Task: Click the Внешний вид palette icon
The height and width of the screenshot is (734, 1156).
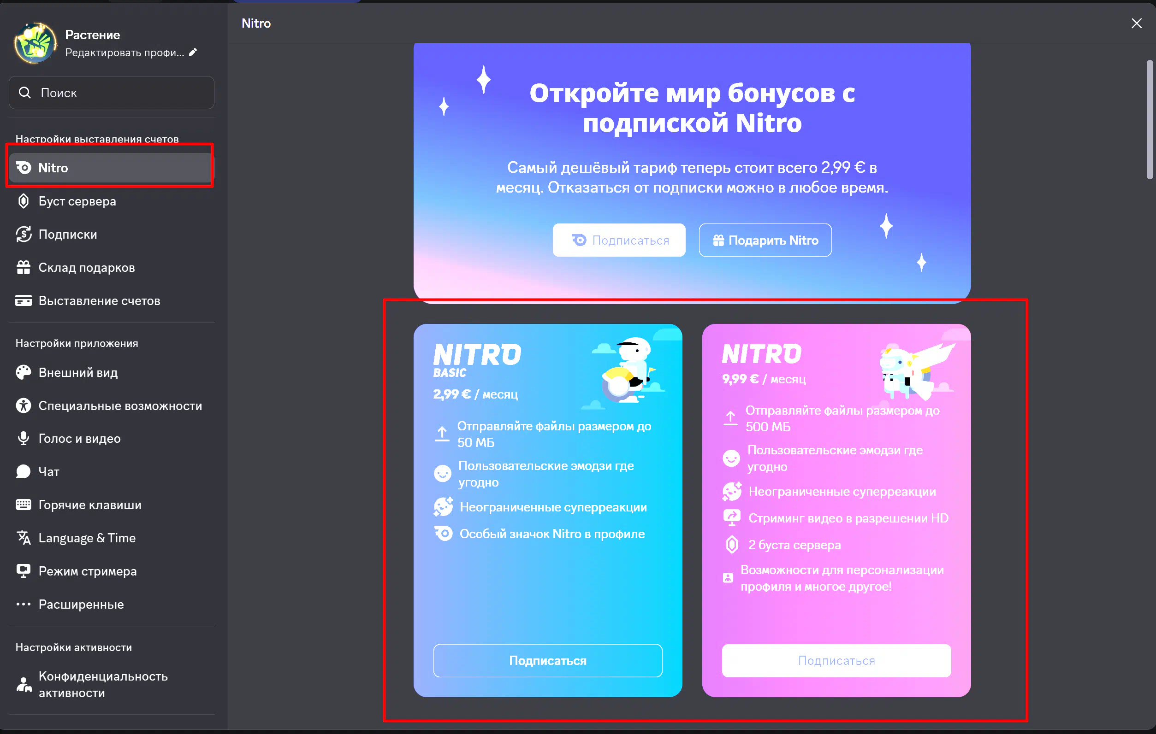Action: [x=23, y=372]
